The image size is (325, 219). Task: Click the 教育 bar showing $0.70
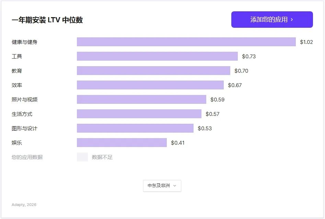coord(154,71)
